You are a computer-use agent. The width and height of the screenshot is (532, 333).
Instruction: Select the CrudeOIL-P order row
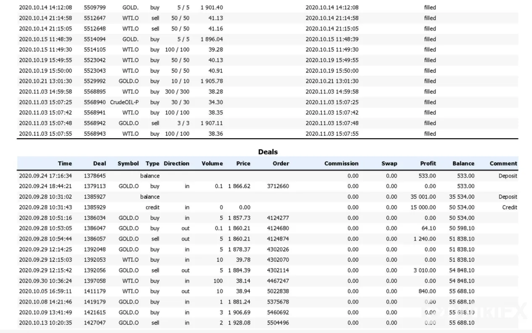tap(268, 102)
